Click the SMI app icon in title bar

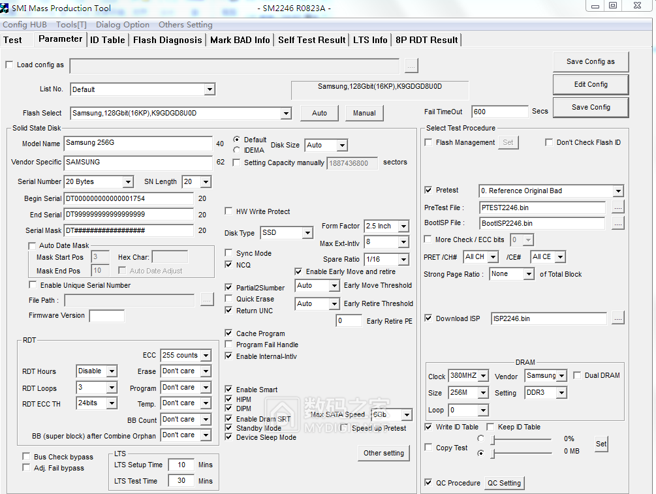pyautogui.click(x=5, y=8)
